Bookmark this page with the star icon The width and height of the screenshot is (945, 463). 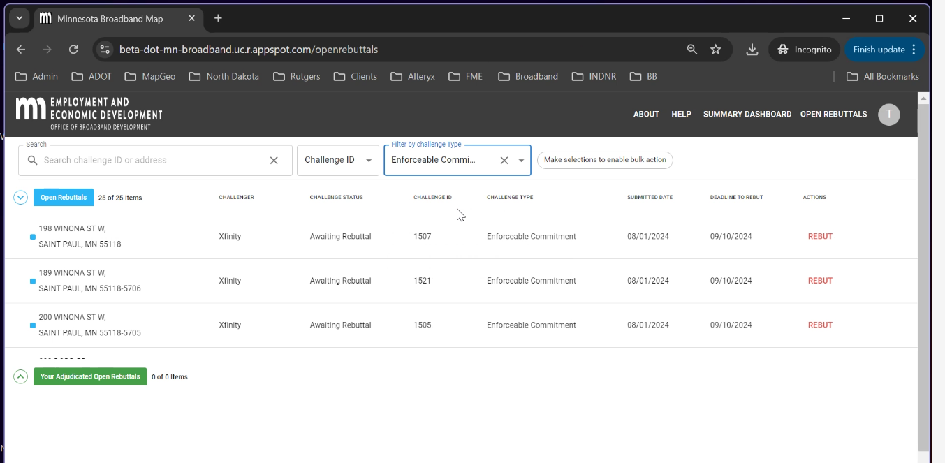[x=715, y=50]
